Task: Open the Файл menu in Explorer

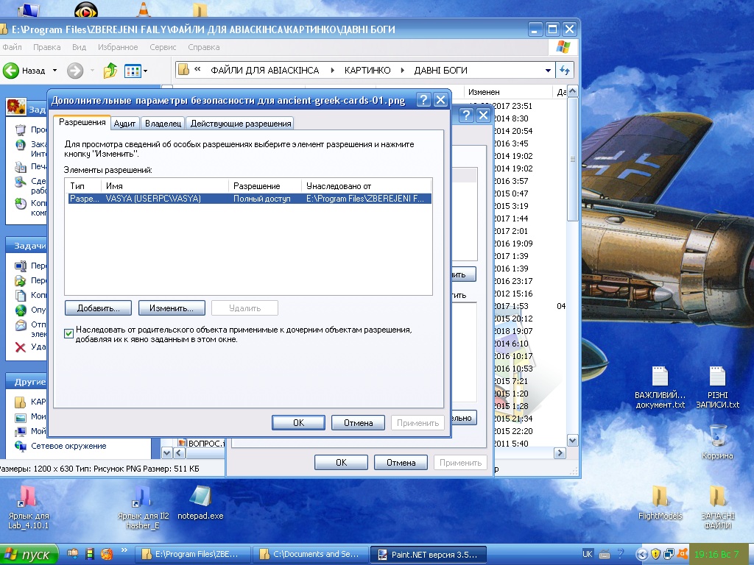Action: coord(12,47)
